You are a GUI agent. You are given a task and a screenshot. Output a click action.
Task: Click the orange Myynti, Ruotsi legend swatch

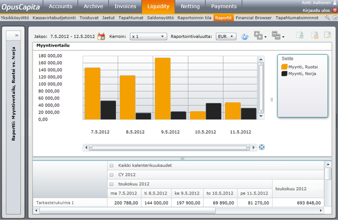click(284, 67)
